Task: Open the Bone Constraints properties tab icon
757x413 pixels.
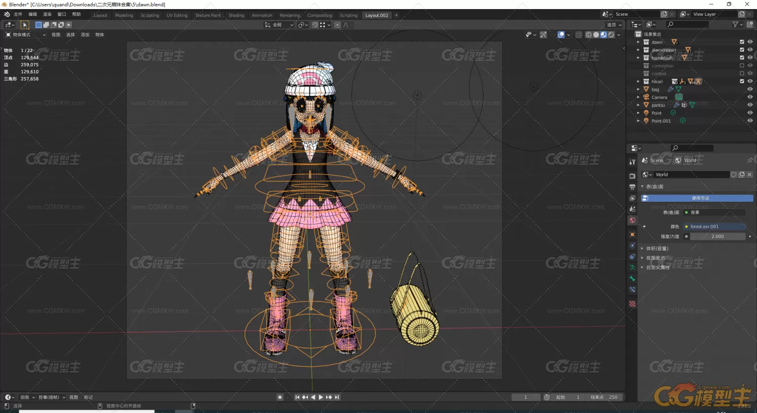Action: 632,290
